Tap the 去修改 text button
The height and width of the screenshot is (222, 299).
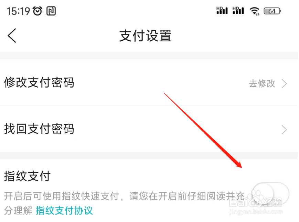pos(262,84)
